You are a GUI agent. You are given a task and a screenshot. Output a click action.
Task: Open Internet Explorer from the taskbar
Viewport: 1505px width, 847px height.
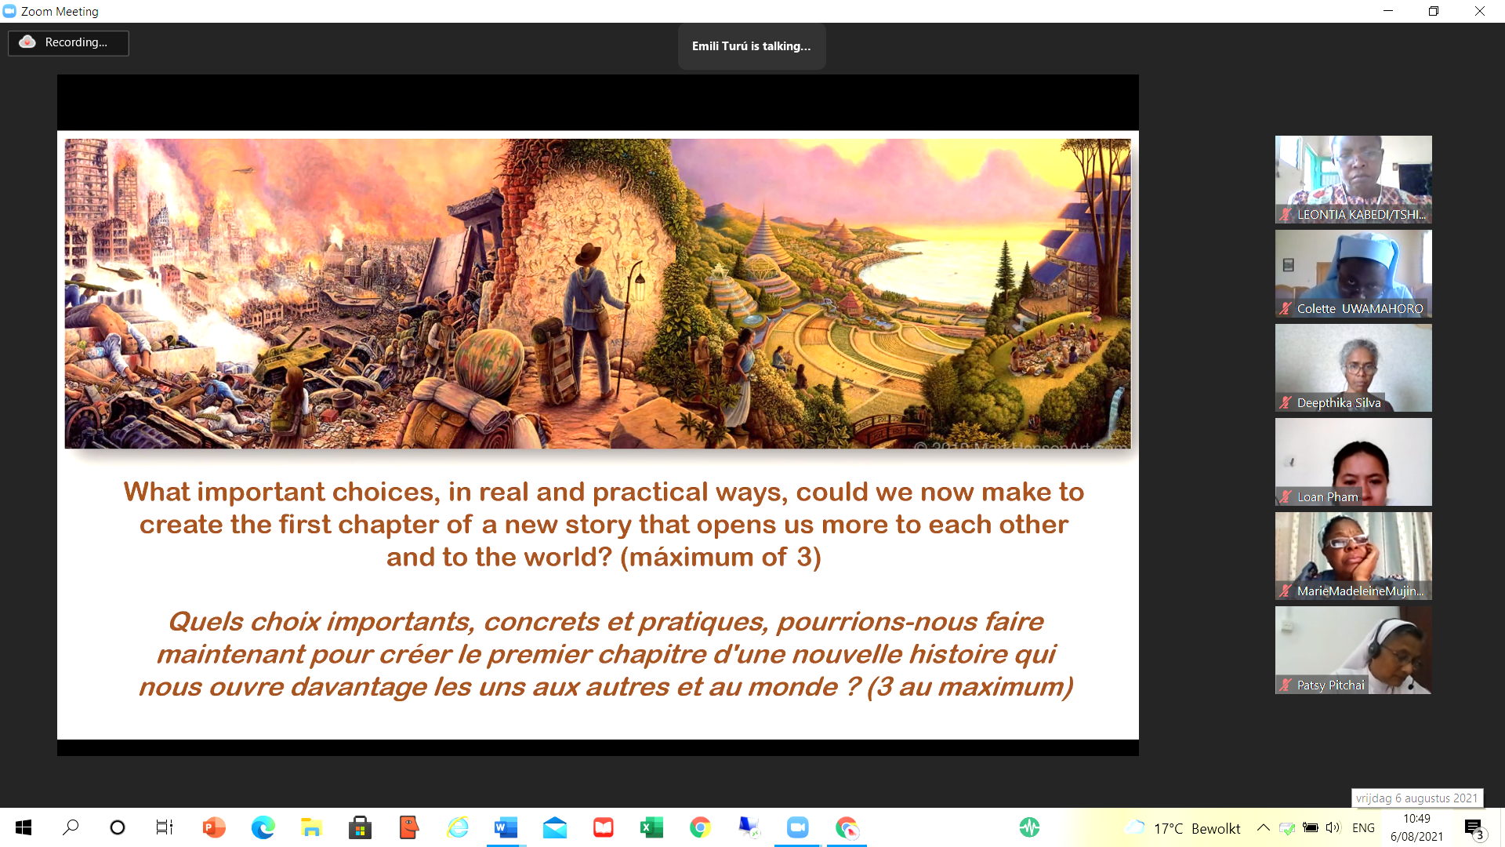coord(457,827)
